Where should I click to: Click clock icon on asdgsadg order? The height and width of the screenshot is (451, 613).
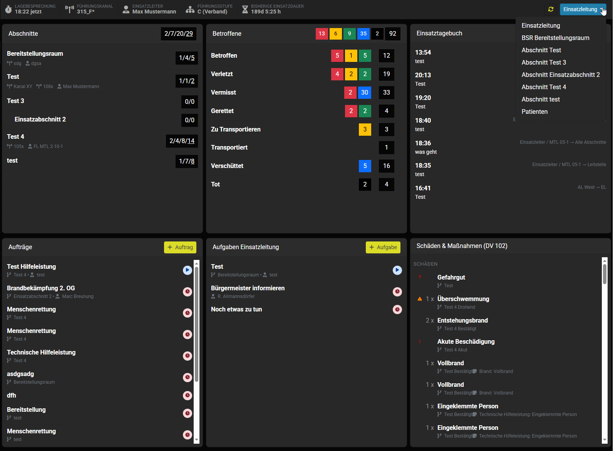(x=187, y=378)
